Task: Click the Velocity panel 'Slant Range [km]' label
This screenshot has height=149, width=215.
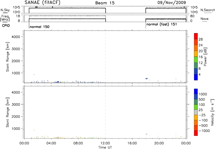Action: (x=8, y=112)
